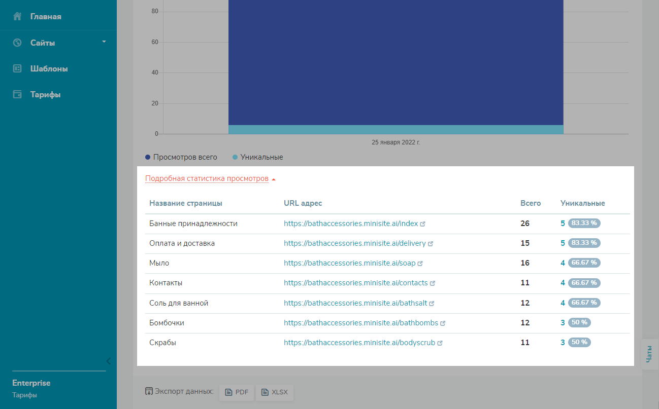Image resolution: width=659 pixels, height=409 pixels.
Task: Export data as PDF
Action: 237,392
